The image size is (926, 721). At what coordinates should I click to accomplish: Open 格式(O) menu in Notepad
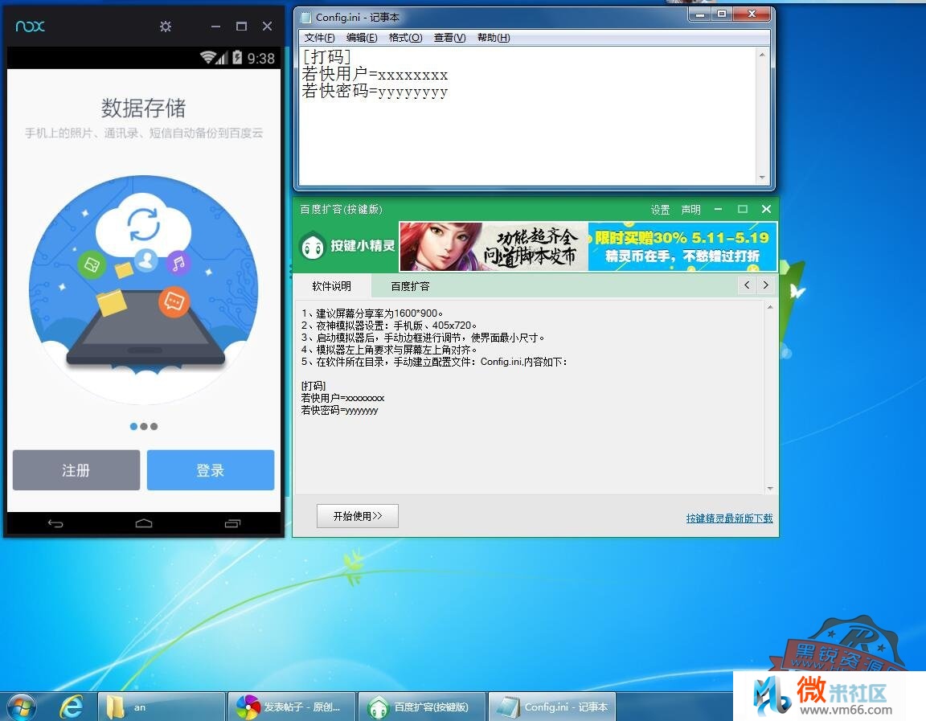pos(406,38)
